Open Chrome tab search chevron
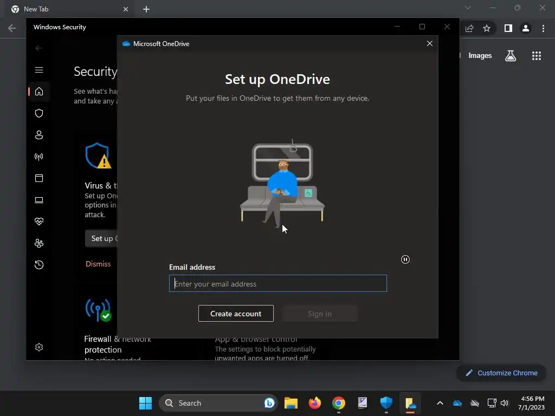This screenshot has width=555, height=416. pyautogui.click(x=468, y=8)
